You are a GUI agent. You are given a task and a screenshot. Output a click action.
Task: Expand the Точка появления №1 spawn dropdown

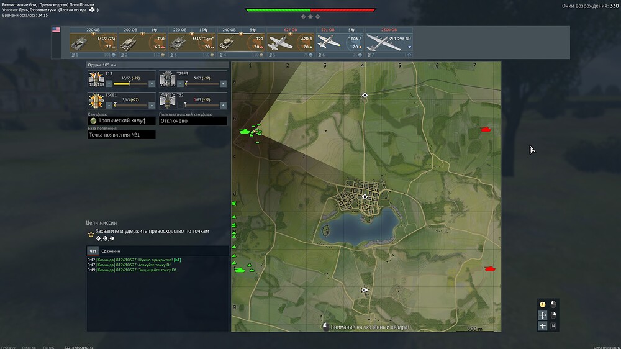point(122,135)
